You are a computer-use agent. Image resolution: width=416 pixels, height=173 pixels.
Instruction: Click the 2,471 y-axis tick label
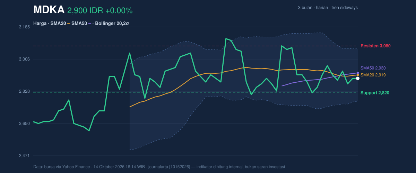coord(24,156)
